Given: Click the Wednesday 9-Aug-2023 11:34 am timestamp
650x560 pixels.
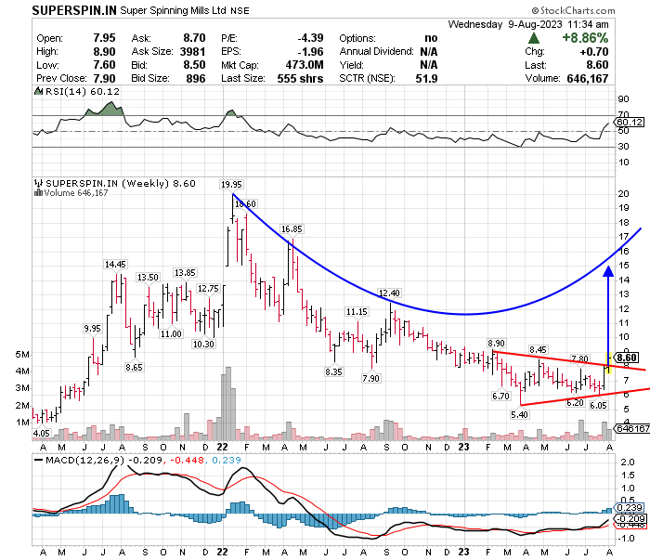Looking at the screenshot, I should click(x=528, y=24).
